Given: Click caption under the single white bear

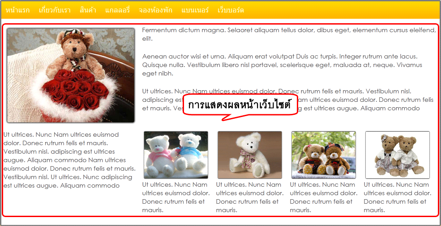Looking at the screenshot, I should pos(250,197).
